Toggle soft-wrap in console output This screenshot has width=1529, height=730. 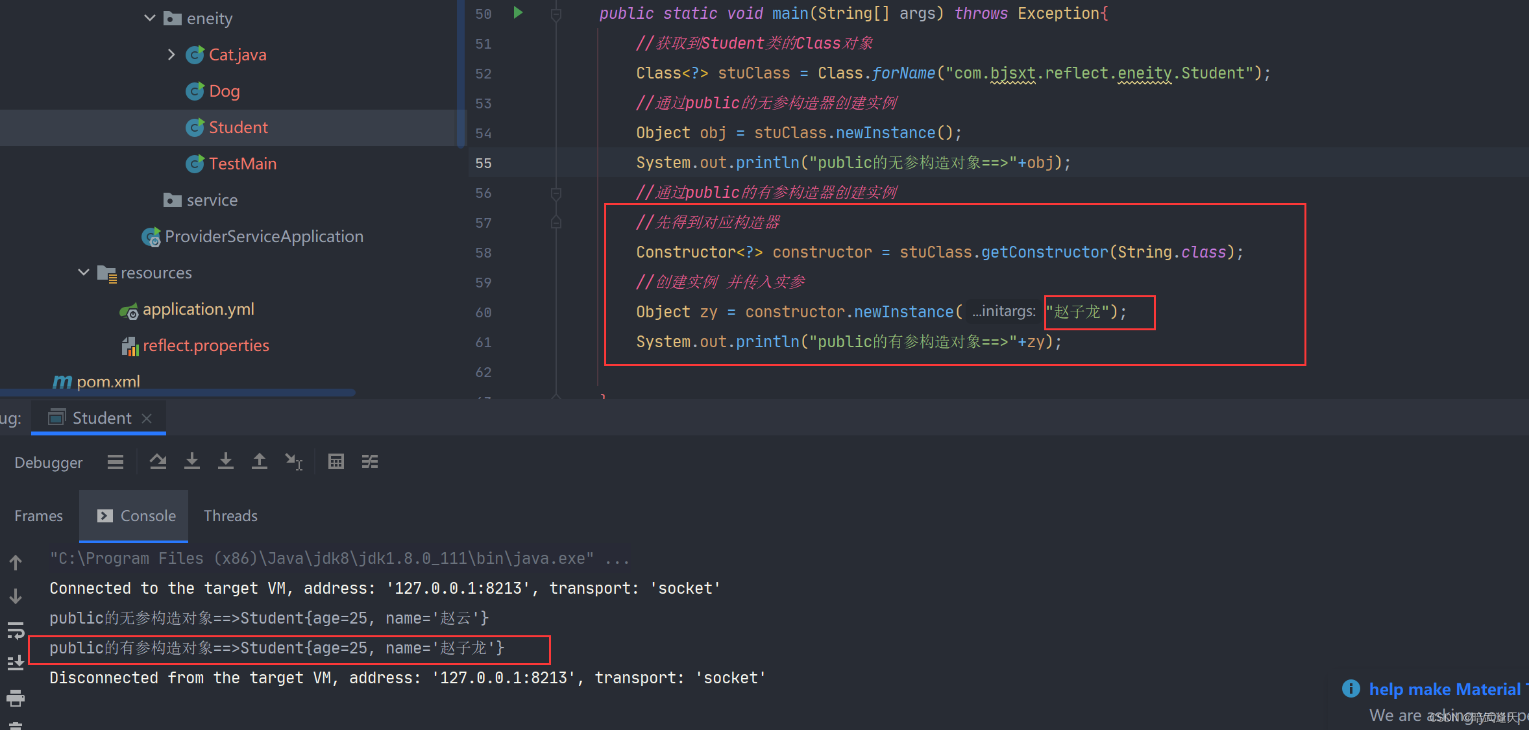coord(16,629)
